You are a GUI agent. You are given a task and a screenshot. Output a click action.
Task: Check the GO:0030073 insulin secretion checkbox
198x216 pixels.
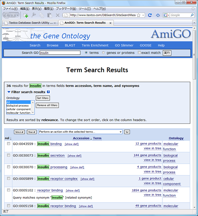(x=9, y=155)
